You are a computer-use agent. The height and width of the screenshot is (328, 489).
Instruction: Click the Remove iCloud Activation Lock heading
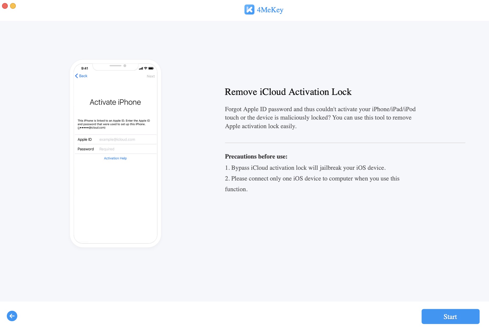[288, 92]
